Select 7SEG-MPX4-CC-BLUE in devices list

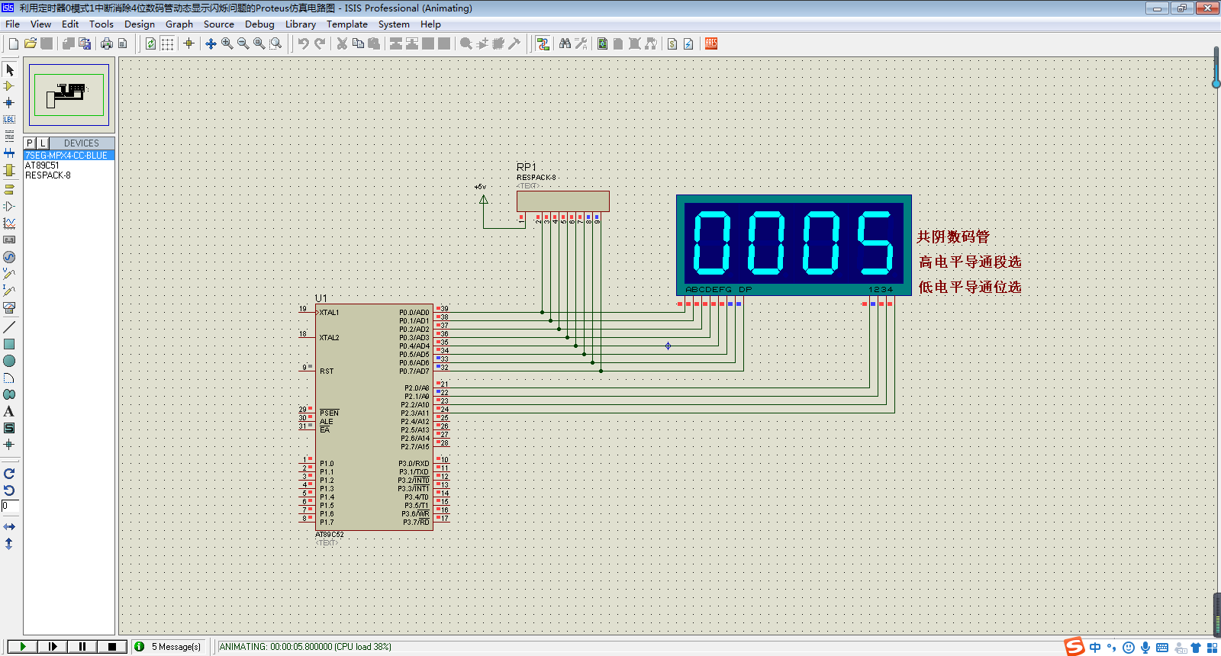pos(69,155)
